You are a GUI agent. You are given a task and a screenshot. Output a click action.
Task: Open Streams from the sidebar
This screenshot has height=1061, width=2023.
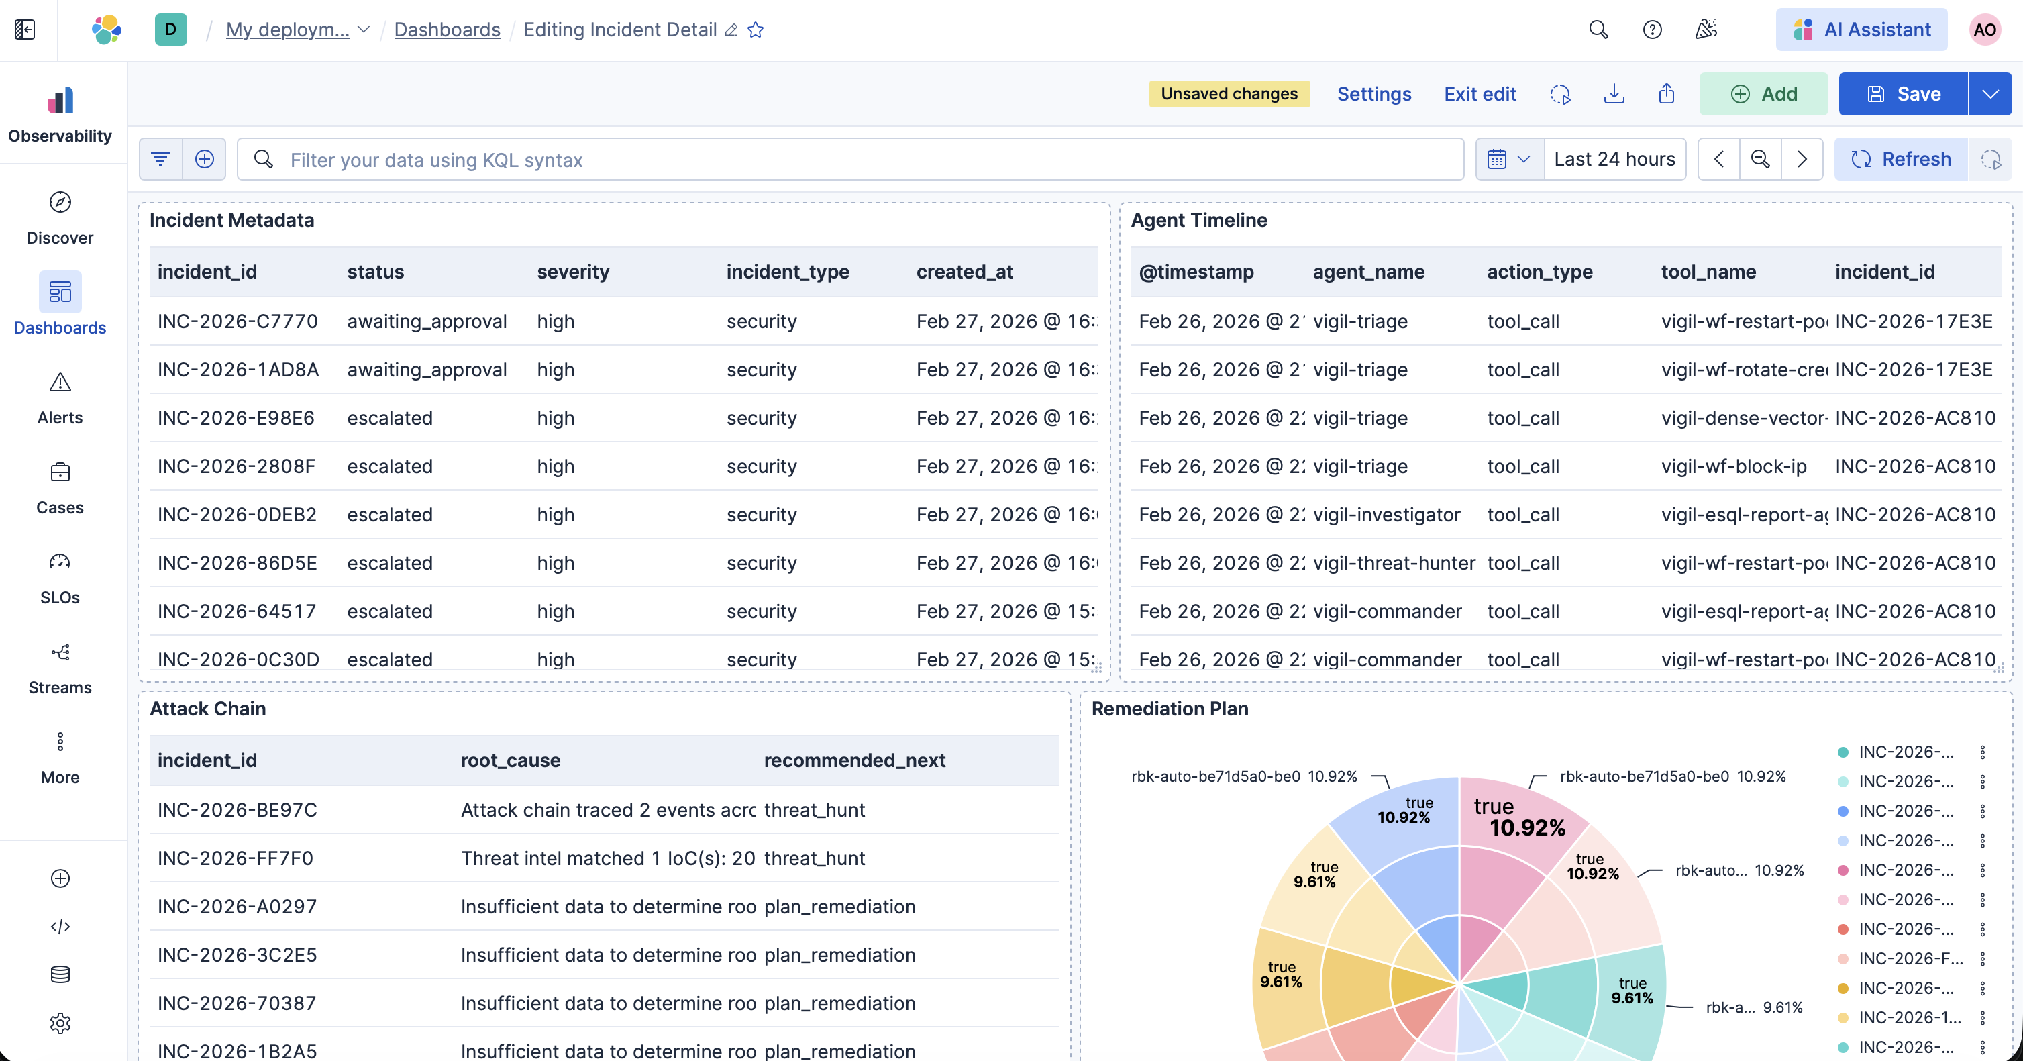point(60,652)
